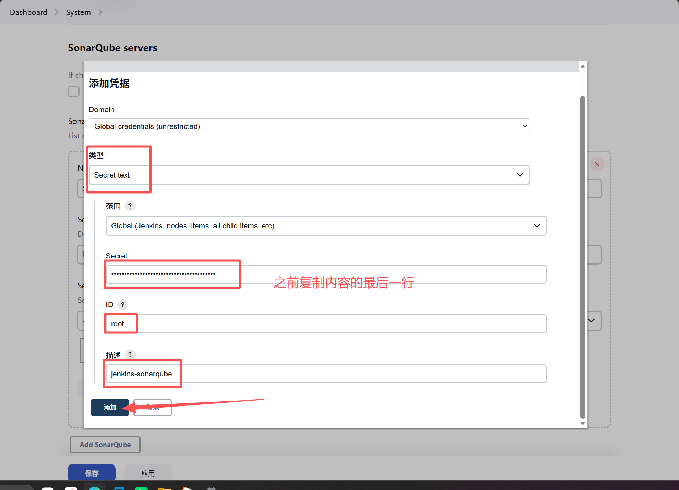Open the help tooltip for 描述
This screenshot has width=679, height=490.
(130, 354)
